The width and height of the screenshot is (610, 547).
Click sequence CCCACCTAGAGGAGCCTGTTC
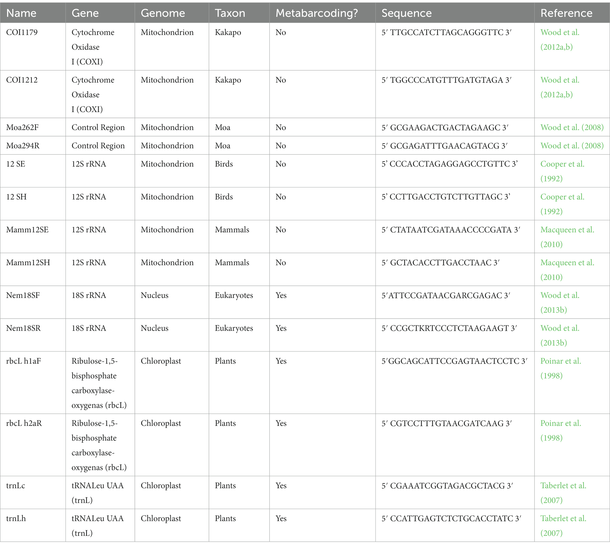tap(450, 164)
